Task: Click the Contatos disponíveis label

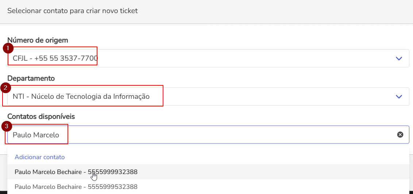Action: (41, 117)
